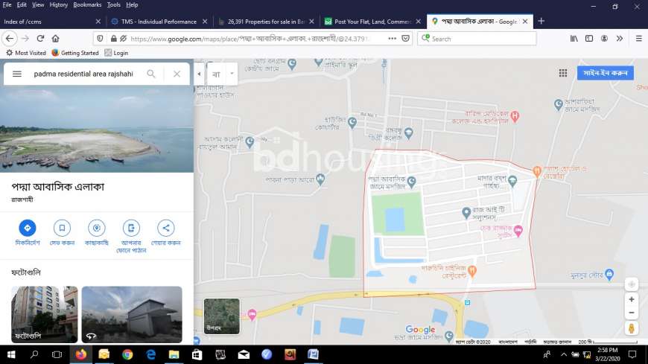
Task: Click the Save place bookmark icon
Action: click(62, 228)
